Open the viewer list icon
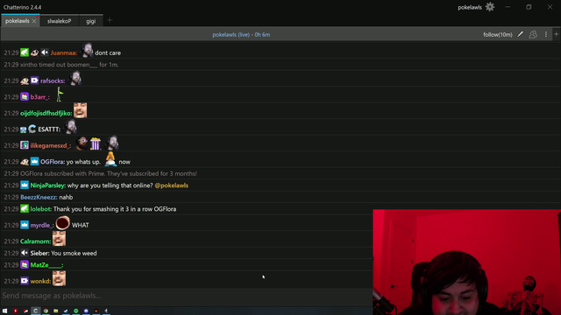Image resolution: width=561 pixels, height=315 pixels. coord(533,34)
